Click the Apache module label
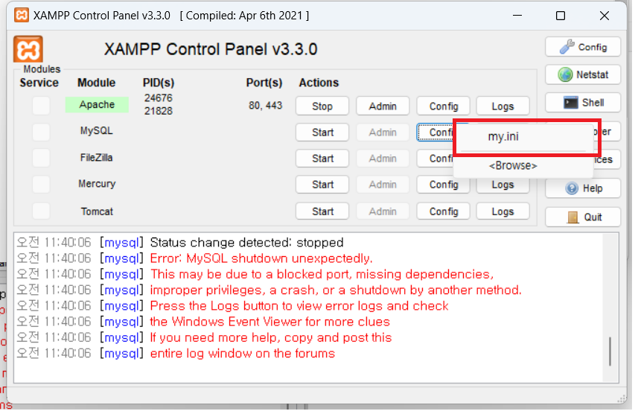The image size is (638, 414). pyautogui.click(x=97, y=105)
